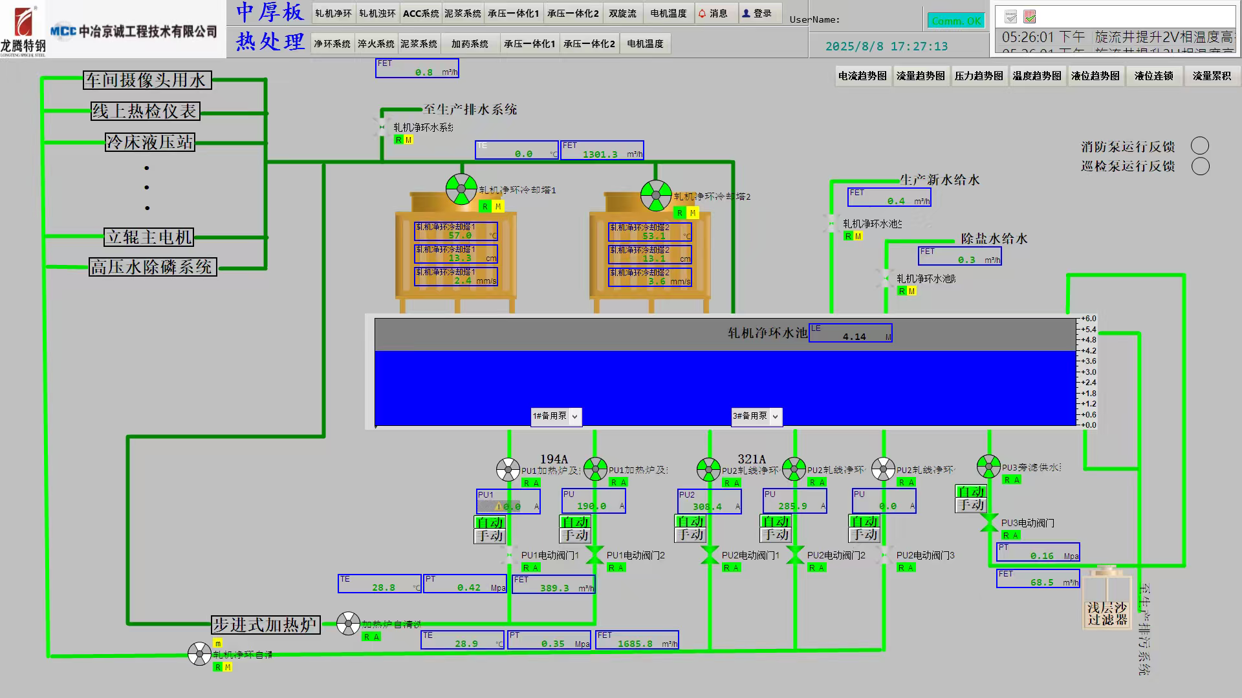
Task: Set PU3 pump to 手动 mode
Action: click(971, 505)
